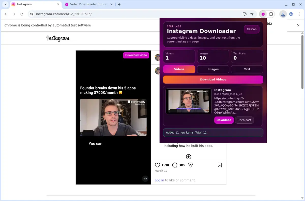Switch to the Videos tab

click(179, 69)
